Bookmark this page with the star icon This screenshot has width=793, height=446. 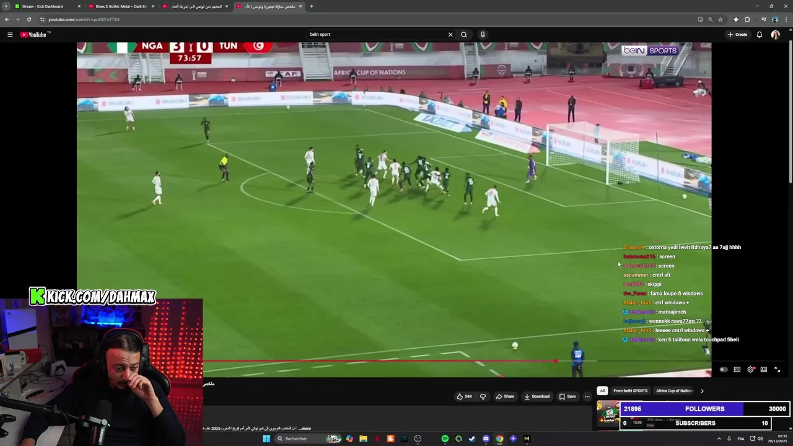pos(721,19)
